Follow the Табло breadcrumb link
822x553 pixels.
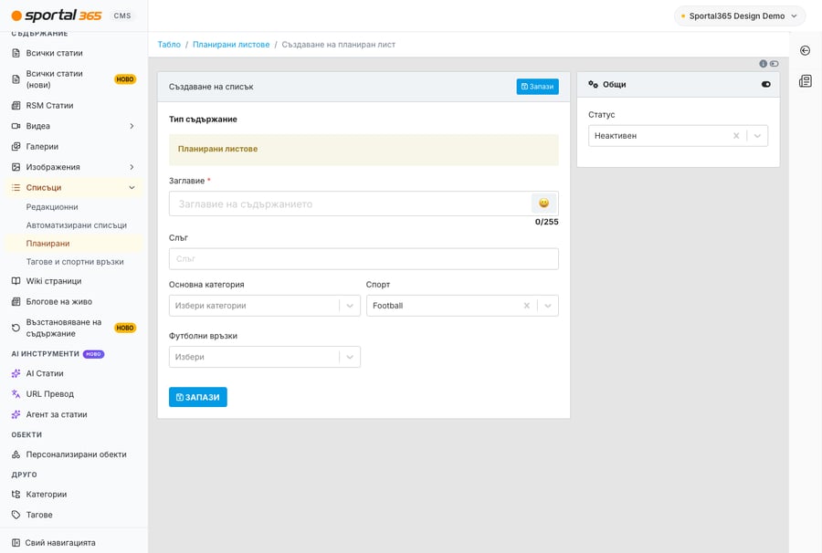[169, 45]
